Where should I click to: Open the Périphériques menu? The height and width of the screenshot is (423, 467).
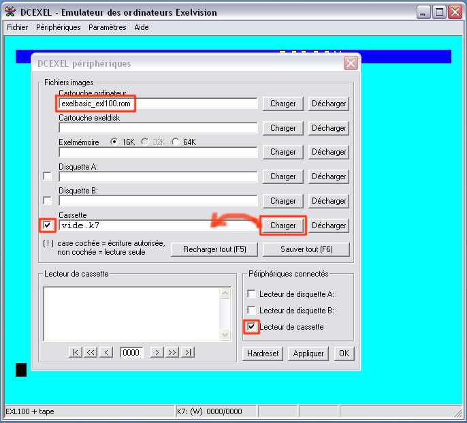tap(59, 27)
